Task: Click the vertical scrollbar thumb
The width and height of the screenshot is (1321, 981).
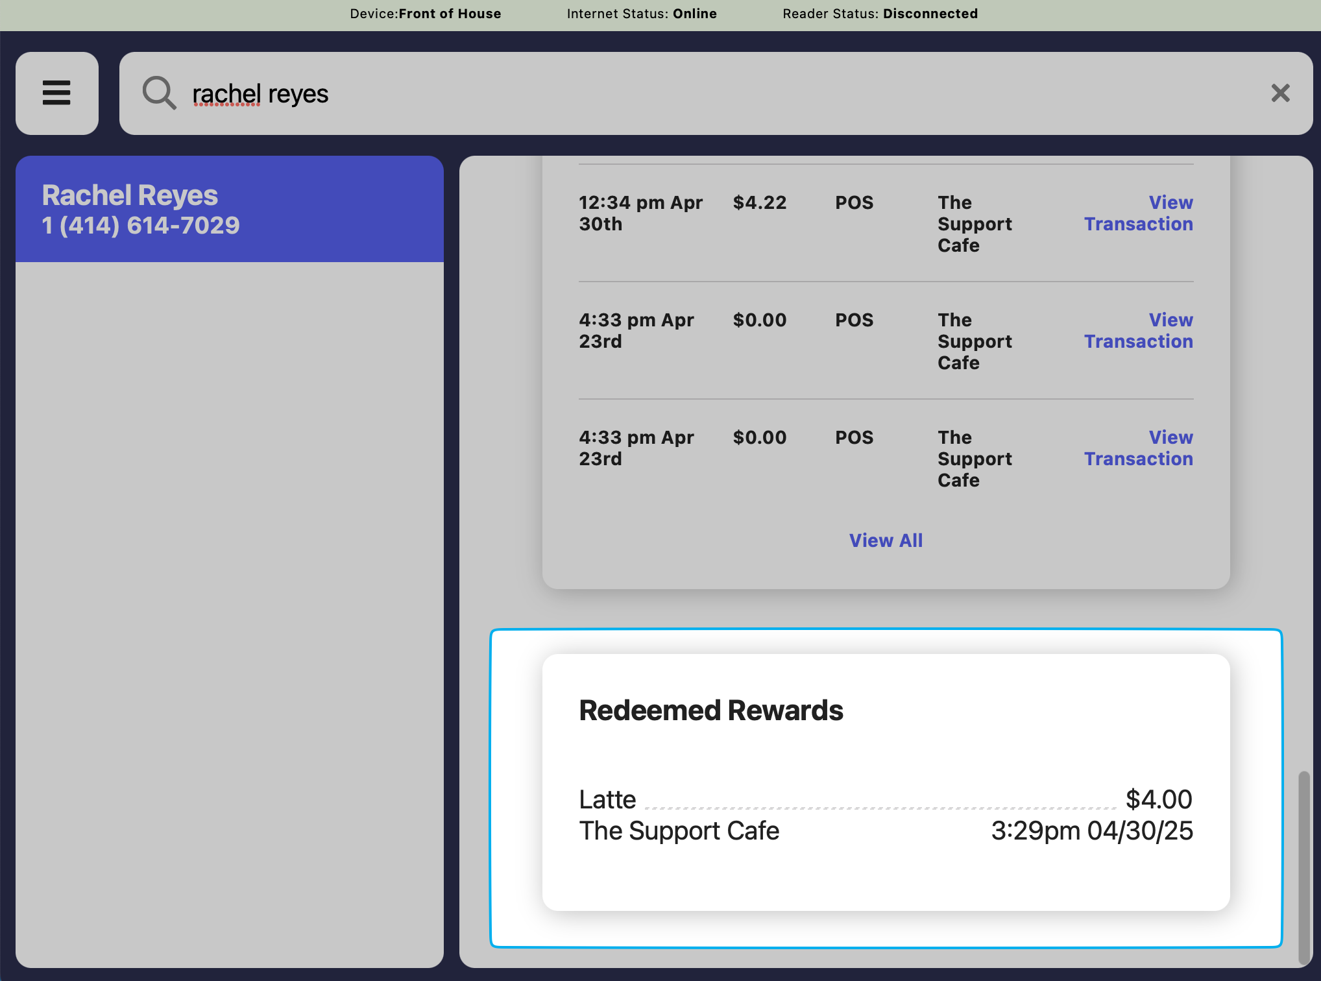Action: click(1303, 866)
